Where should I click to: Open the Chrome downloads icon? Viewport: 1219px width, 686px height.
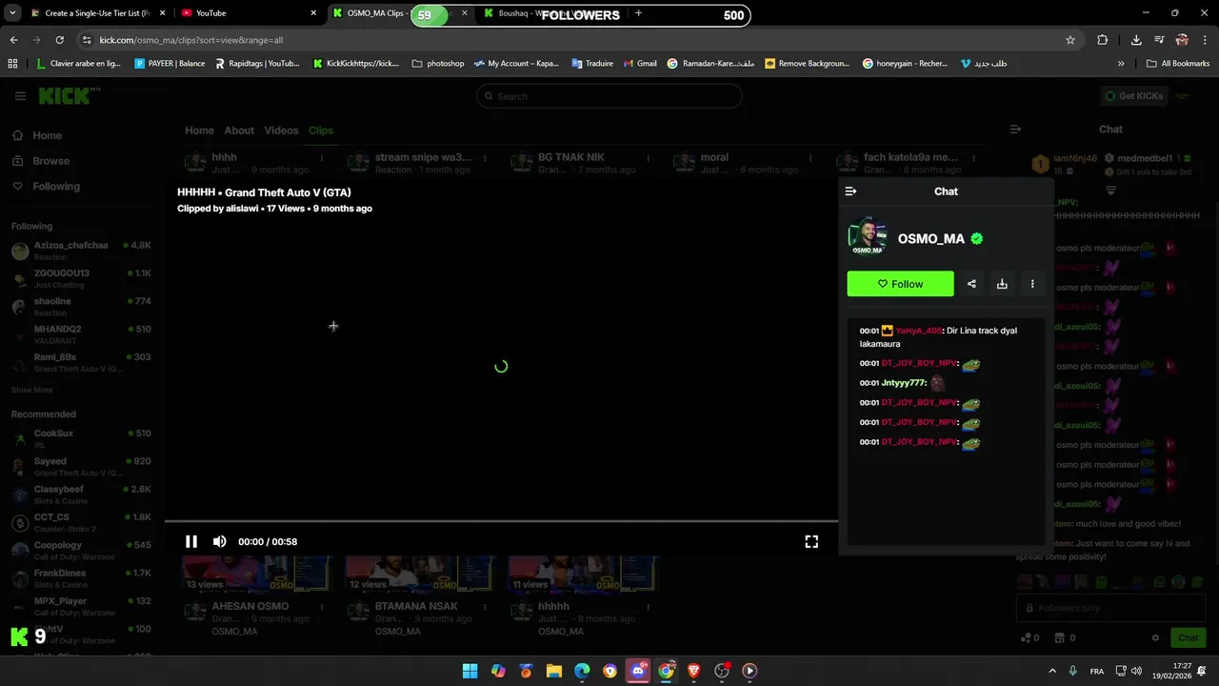1136,40
